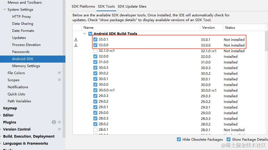Click download icon beside 33.0.1 row
Screen dimensions: 268x150
[x=76, y=39]
